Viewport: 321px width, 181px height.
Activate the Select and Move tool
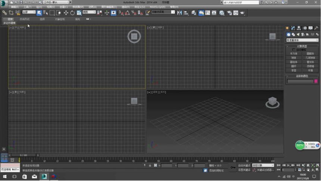(66, 13)
